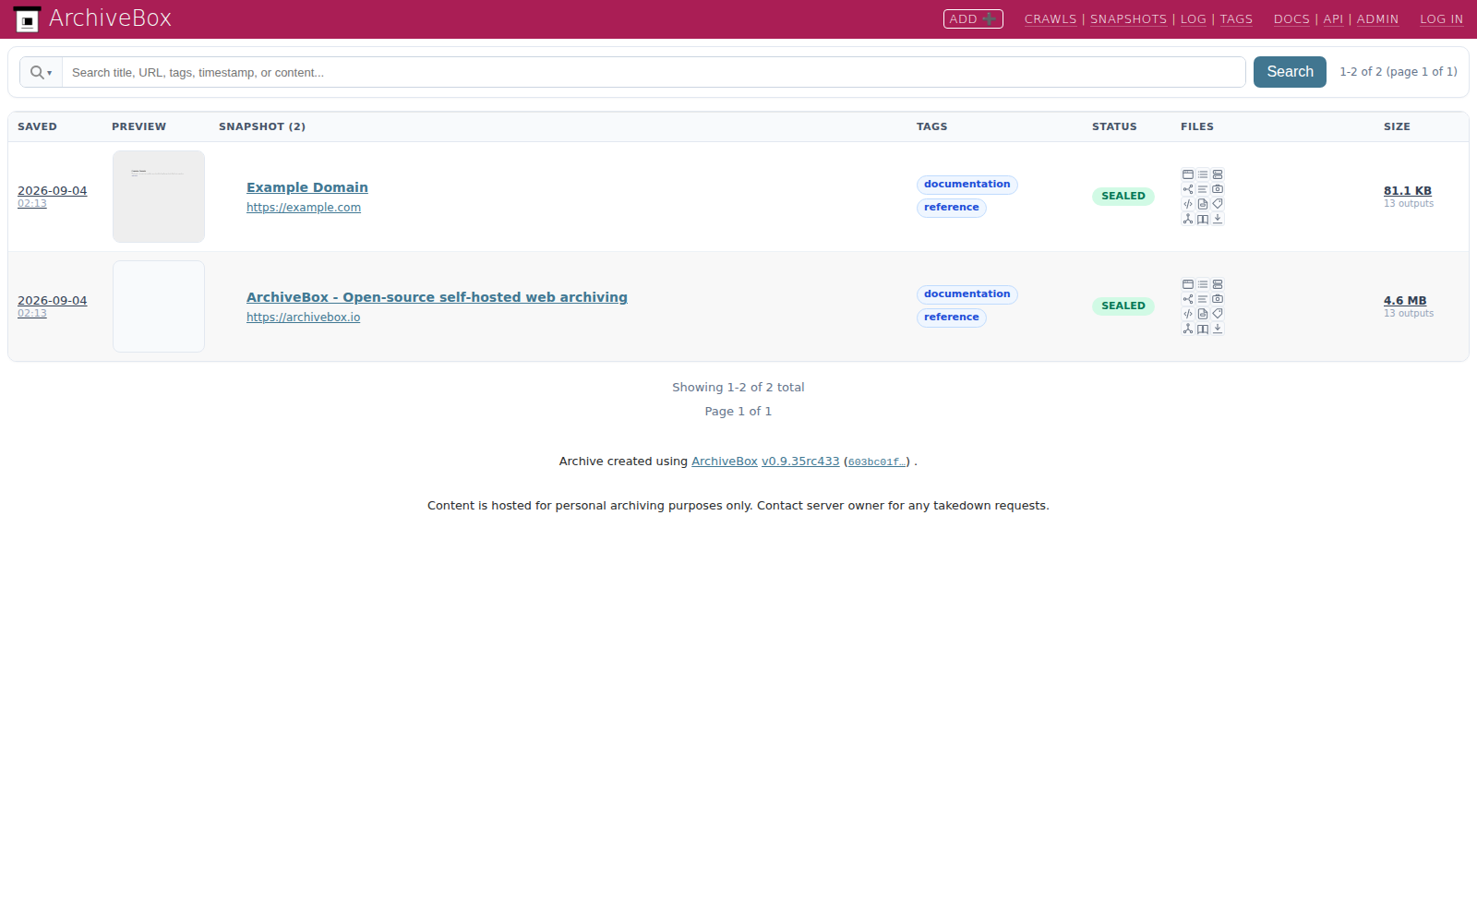Open version v0.9.35rc433 link
The height and width of the screenshot is (923, 1477).
pyautogui.click(x=800, y=461)
